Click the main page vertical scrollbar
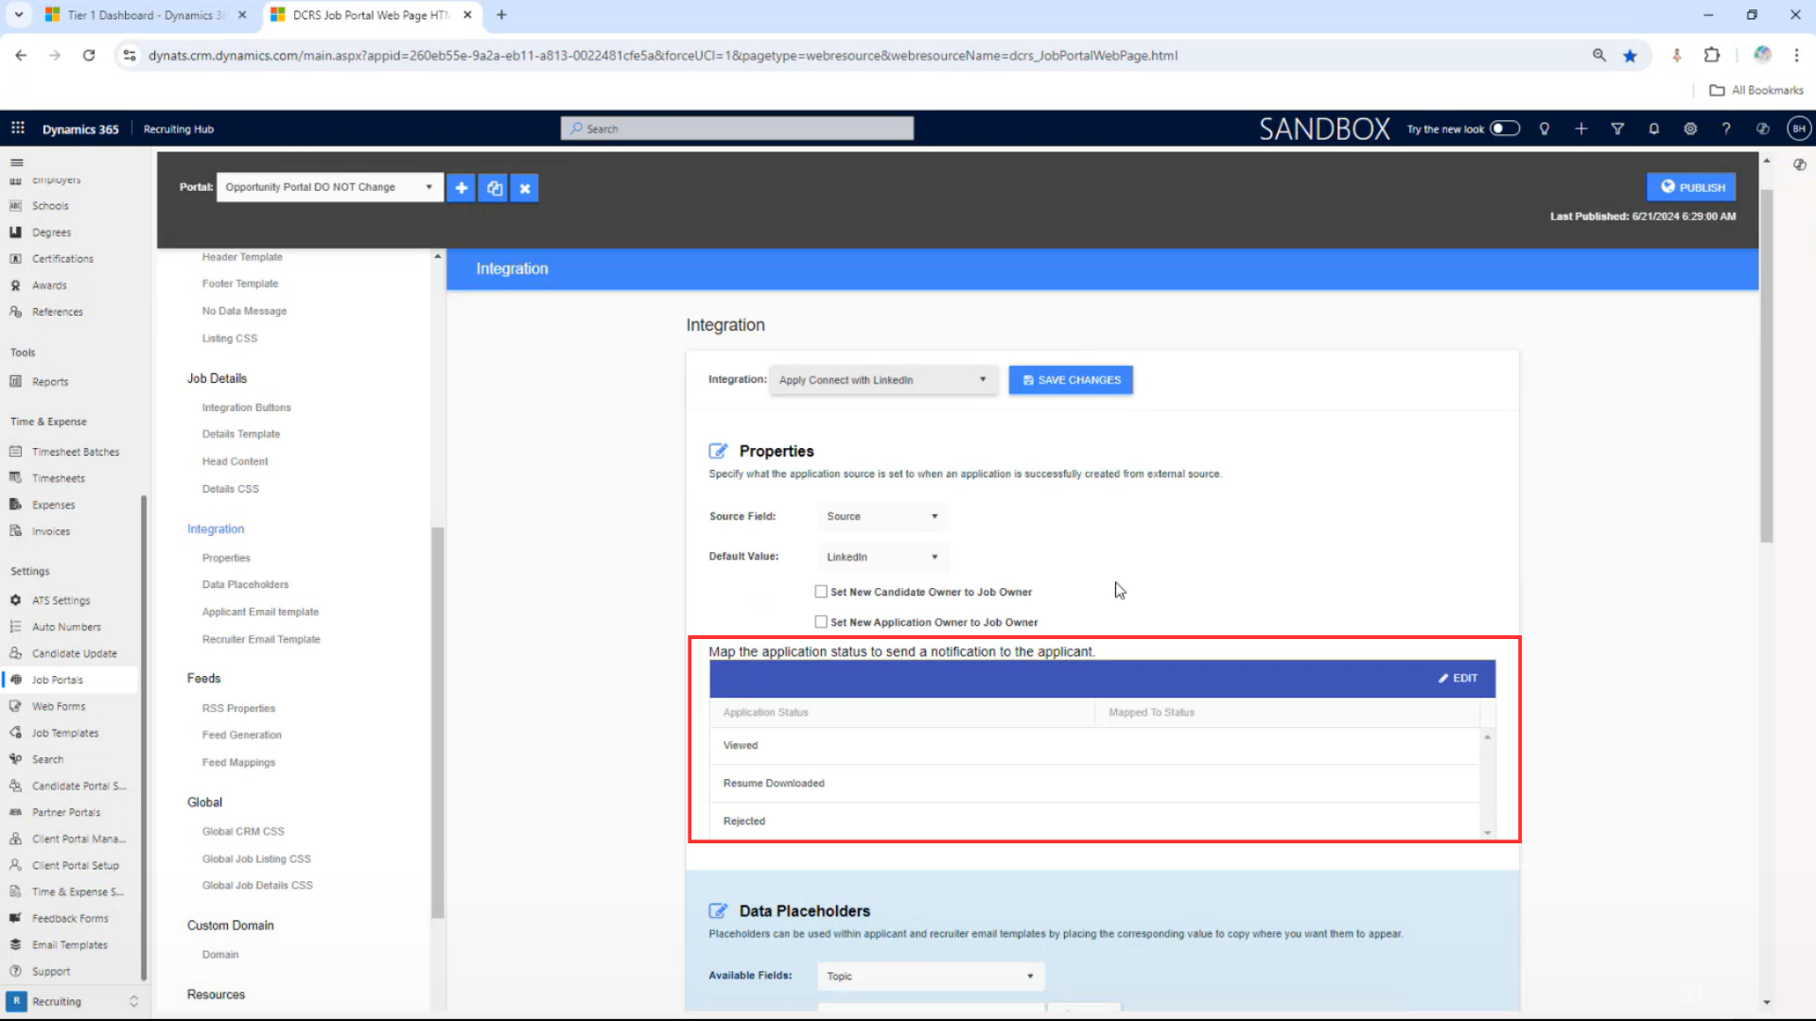 (x=1766, y=366)
